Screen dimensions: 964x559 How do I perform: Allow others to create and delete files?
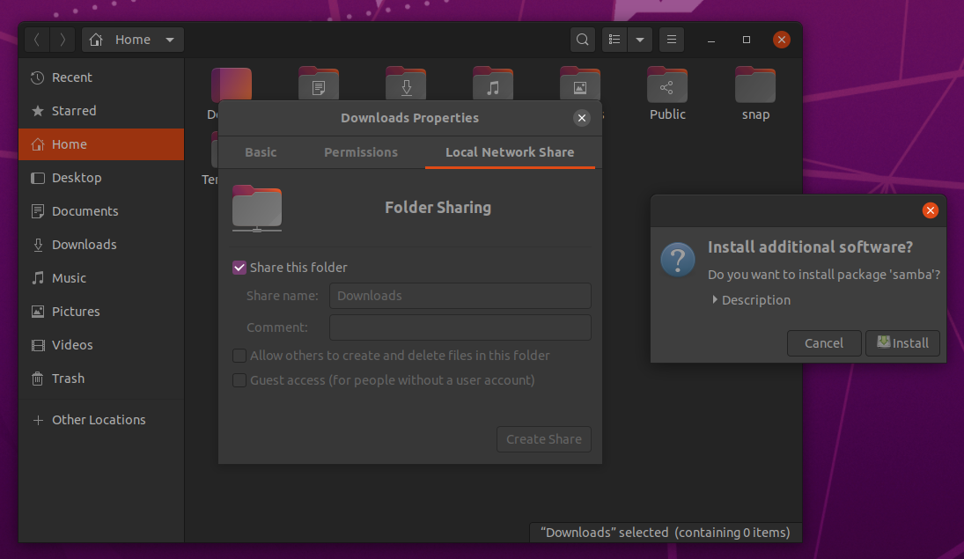coord(239,356)
